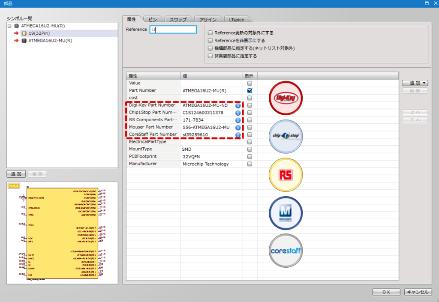
Task: Click the Digi-Key logo button
Action: tap(286, 98)
